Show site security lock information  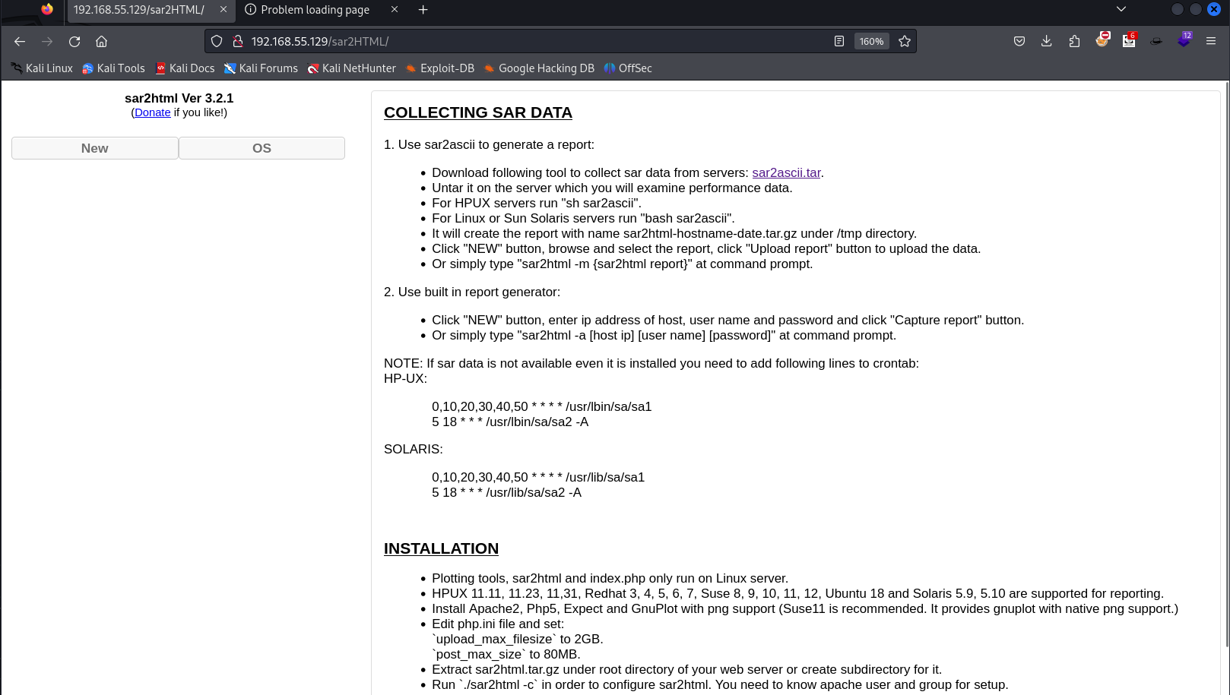[x=237, y=41]
